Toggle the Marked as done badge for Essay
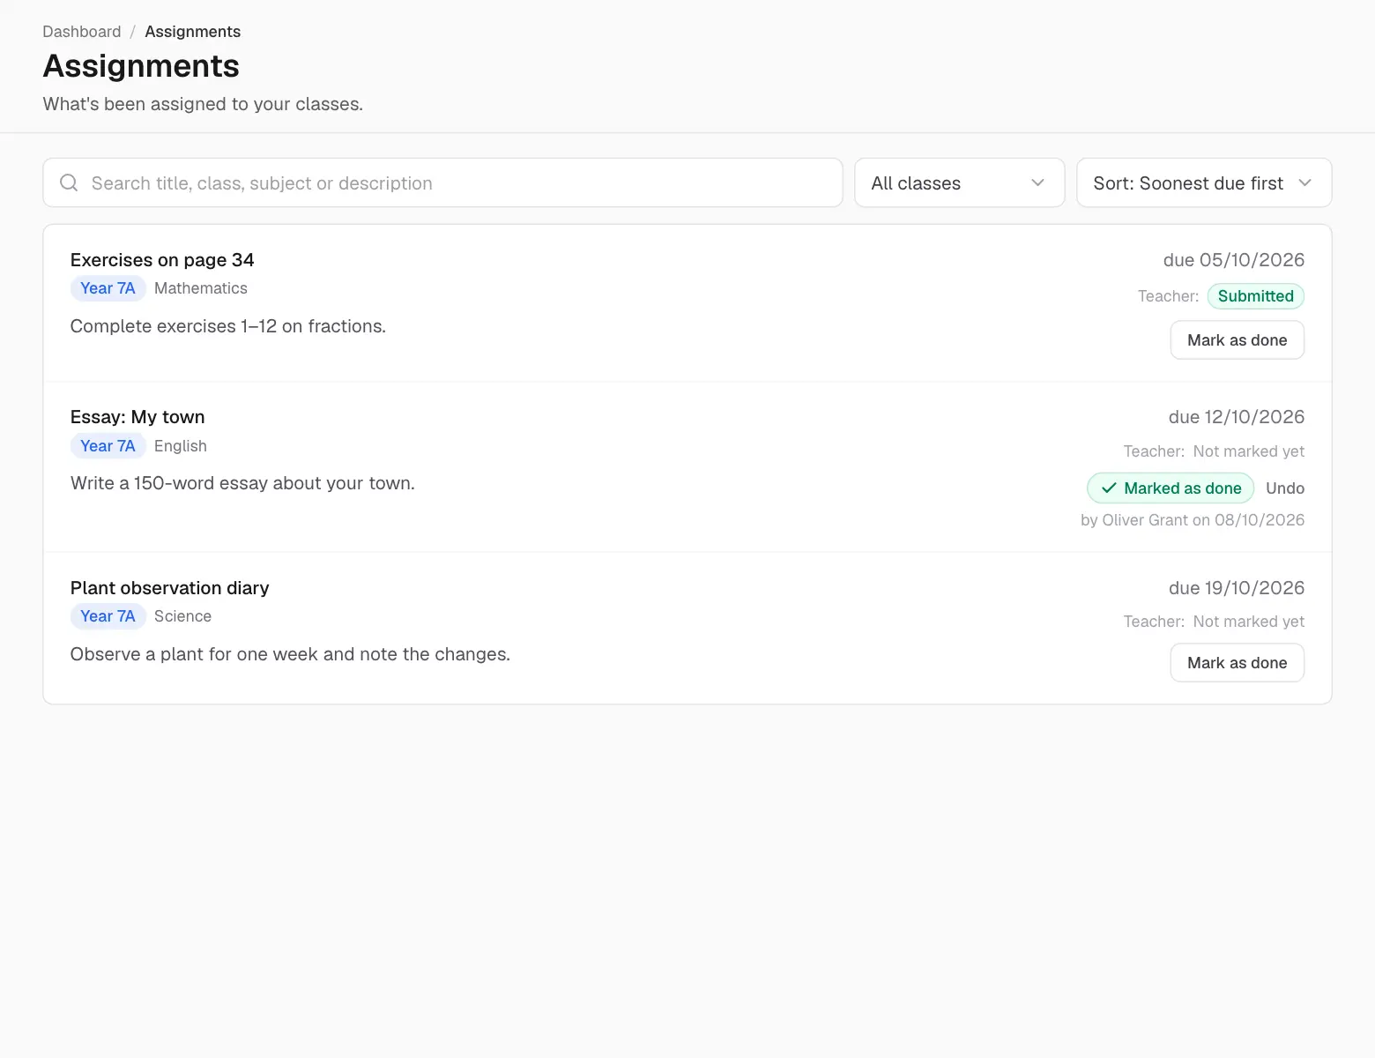Image resolution: width=1375 pixels, height=1058 pixels. coord(1171,488)
